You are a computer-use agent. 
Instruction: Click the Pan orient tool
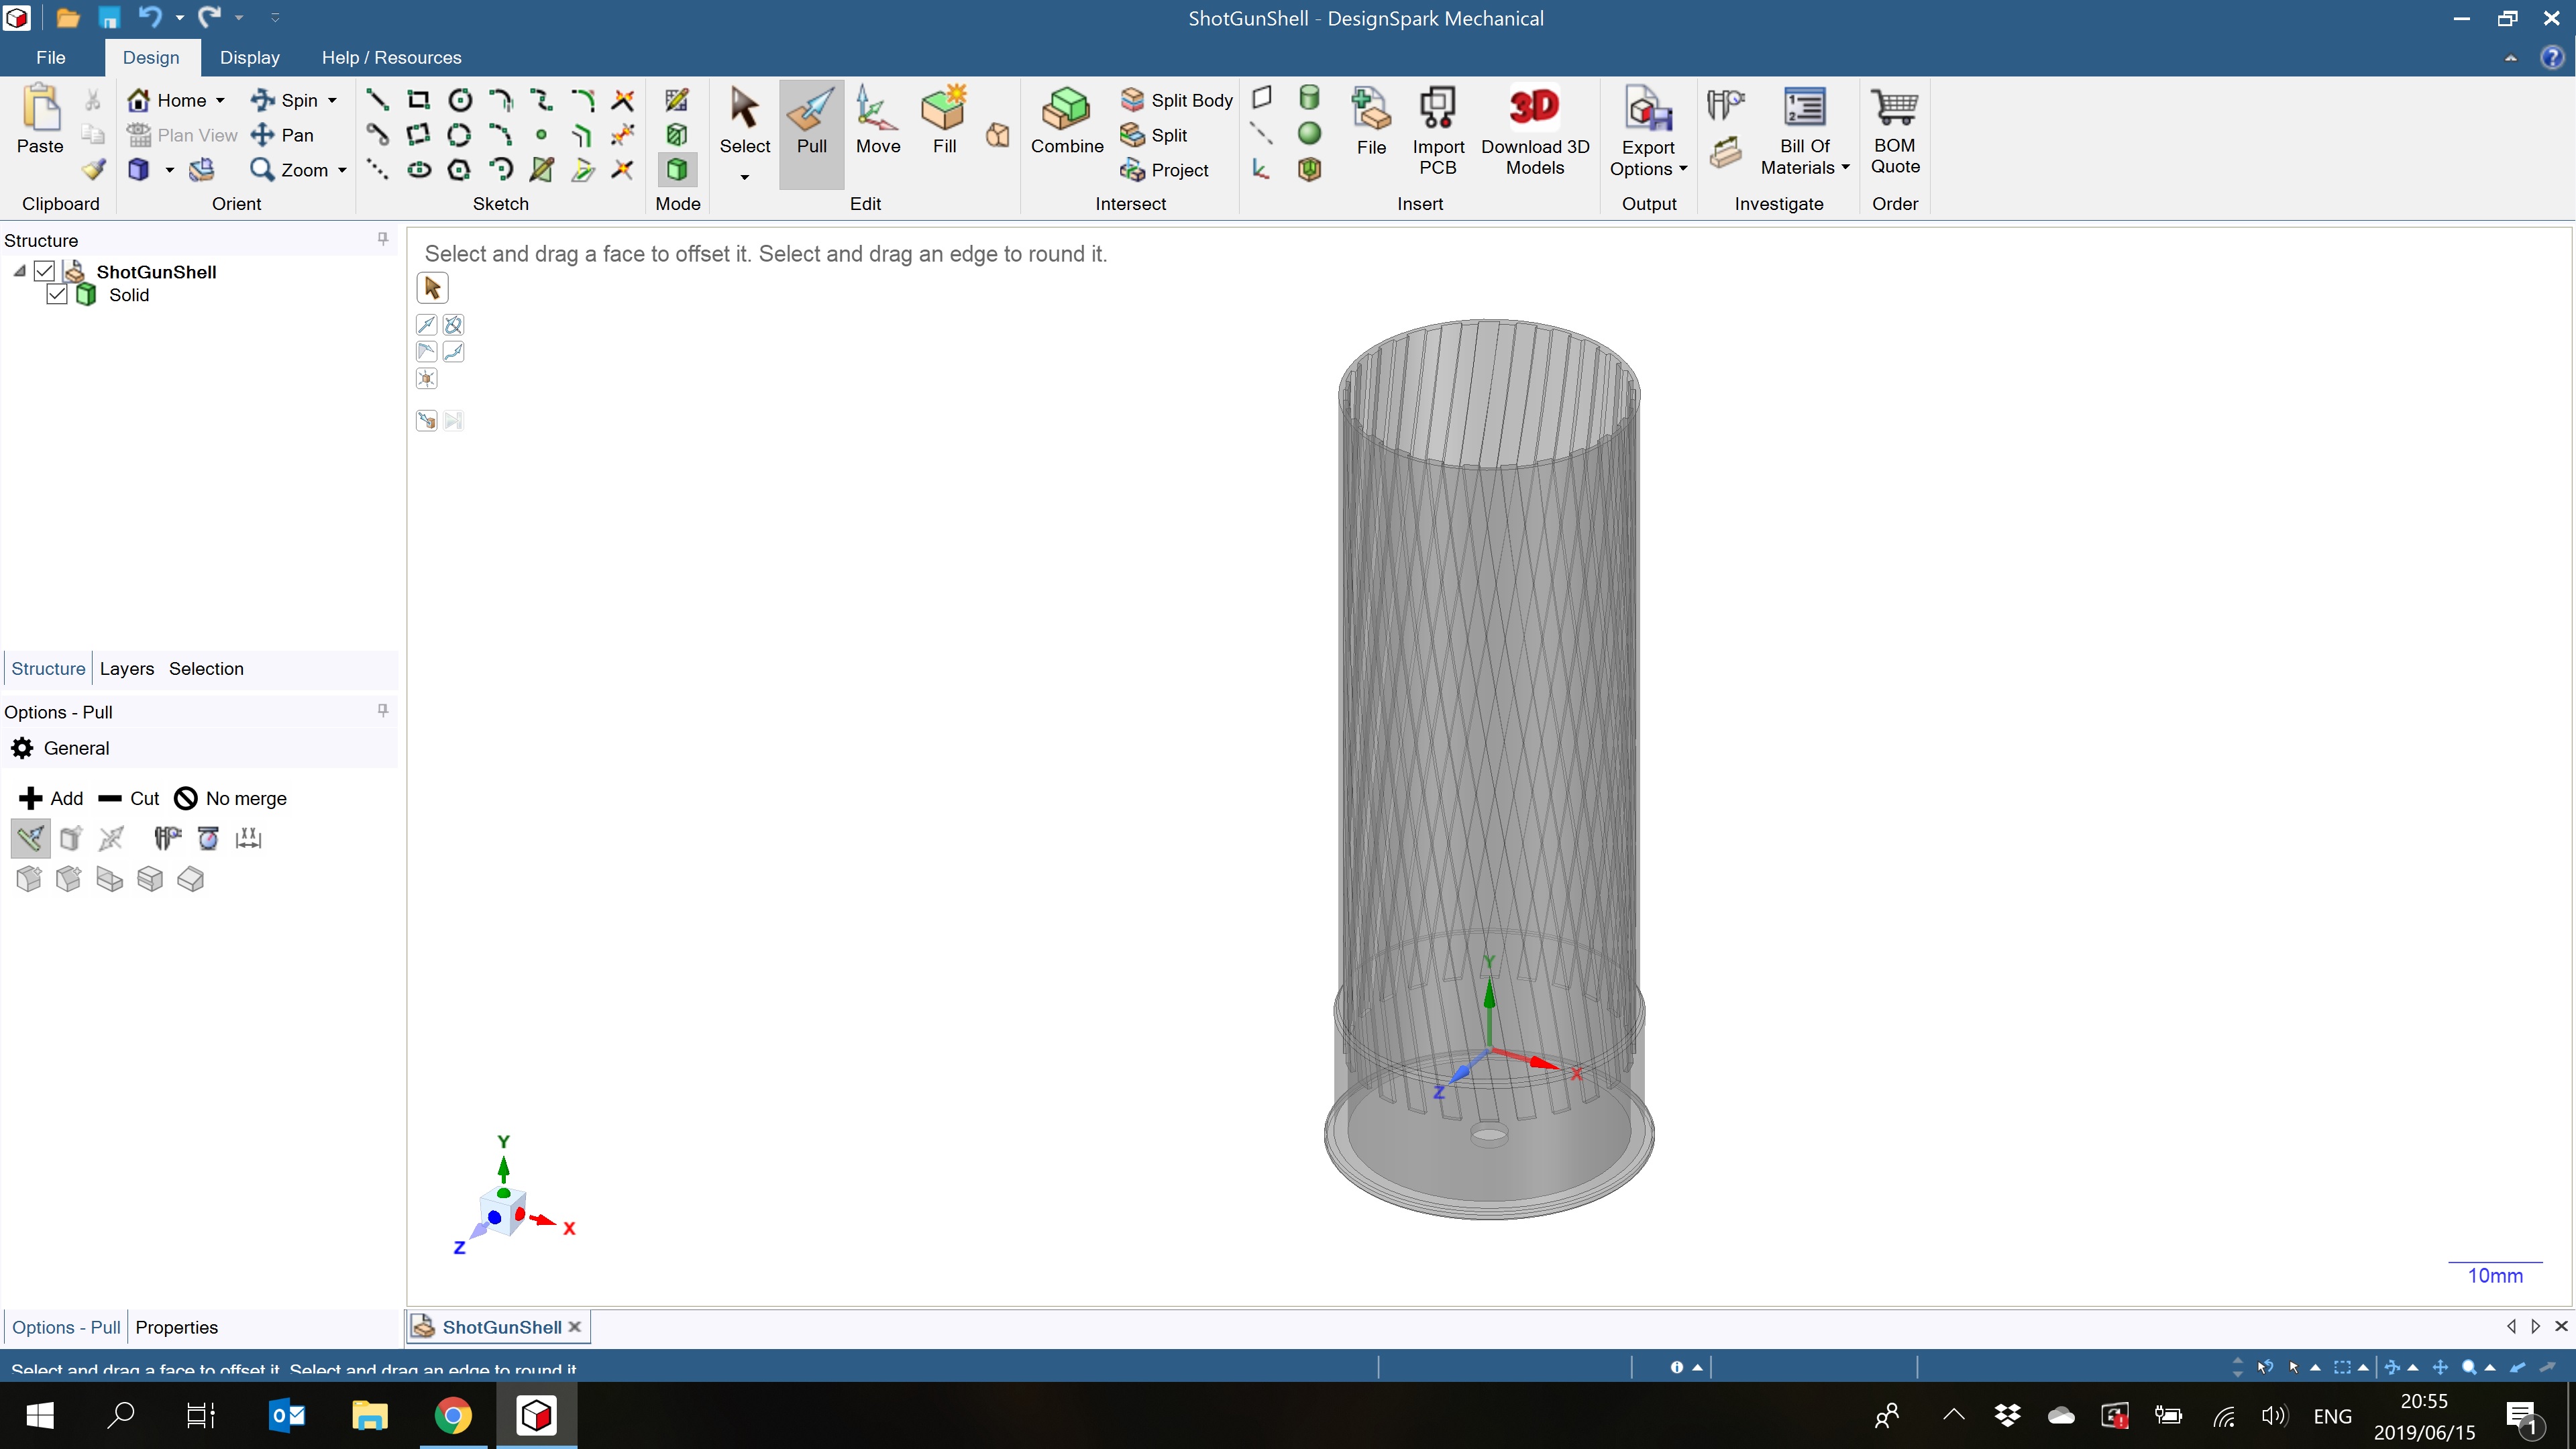click(x=283, y=135)
